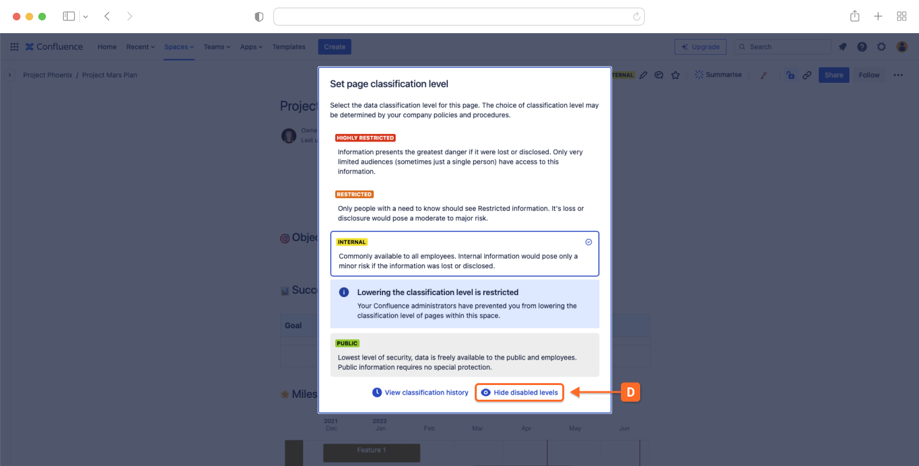The height and width of the screenshot is (466, 919).
Task: Star this page with the star icon
Action: tap(675, 75)
